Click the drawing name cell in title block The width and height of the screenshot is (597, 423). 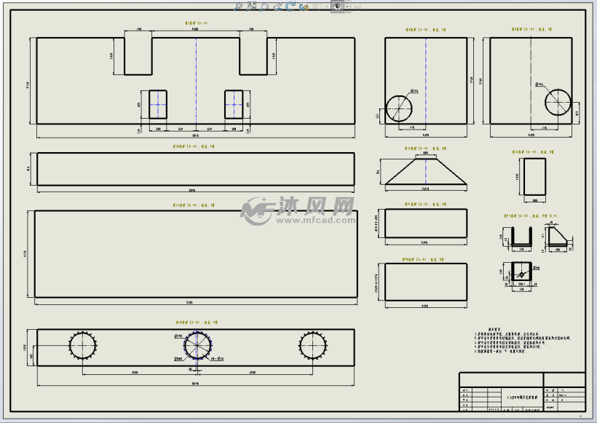click(x=524, y=397)
